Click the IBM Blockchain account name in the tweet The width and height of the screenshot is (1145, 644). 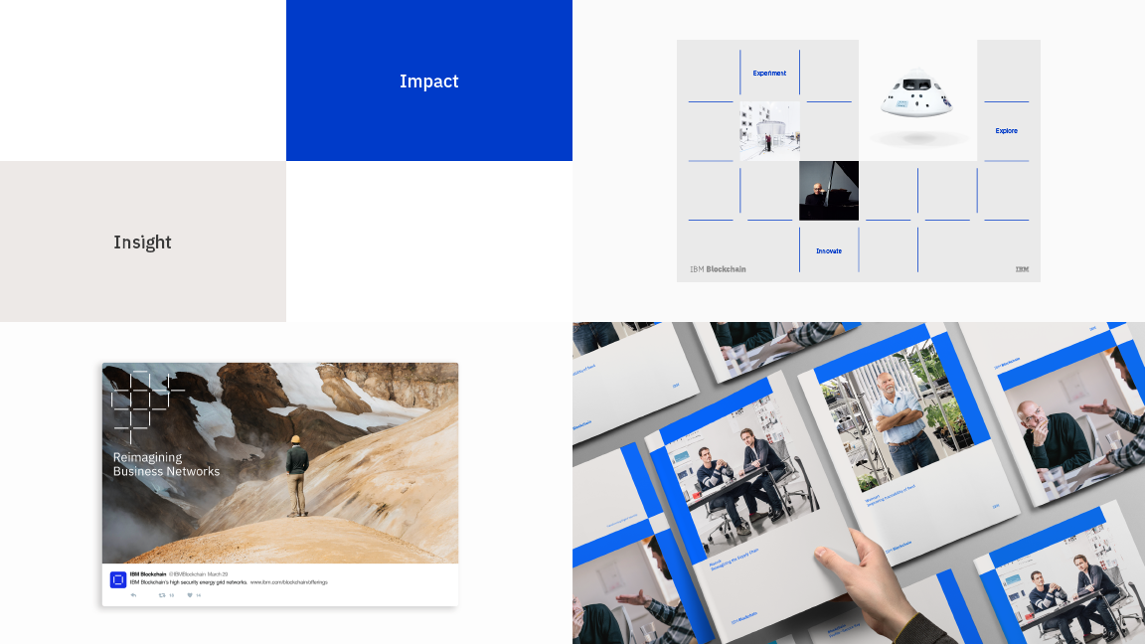tap(148, 574)
